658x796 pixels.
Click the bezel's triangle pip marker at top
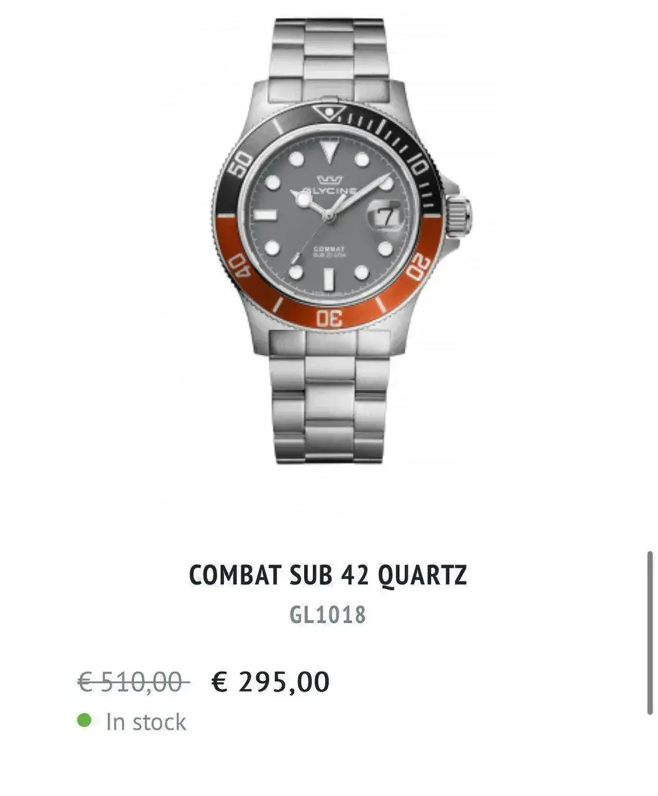pyautogui.click(x=329, y=113)
